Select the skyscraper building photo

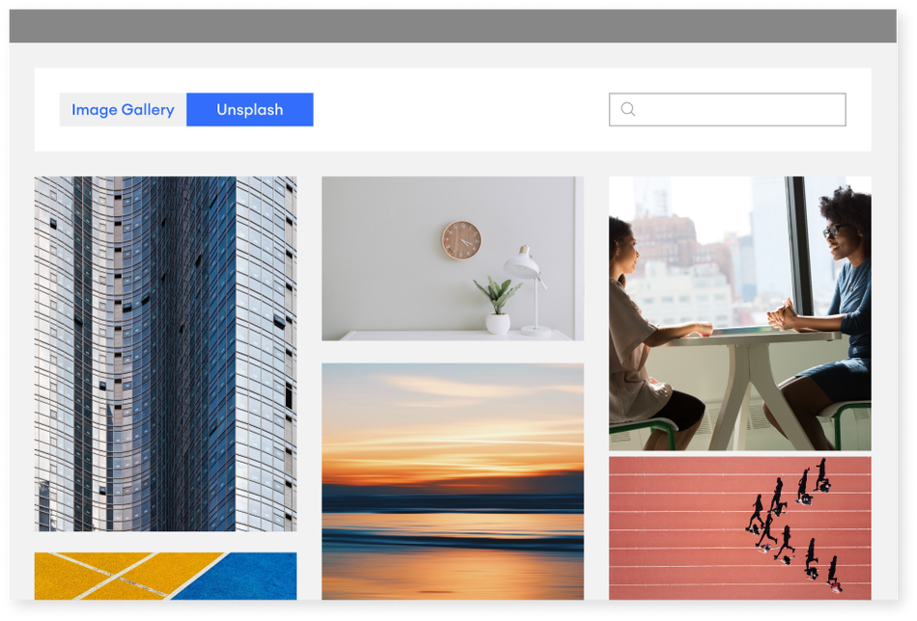(x=165, y=354)
